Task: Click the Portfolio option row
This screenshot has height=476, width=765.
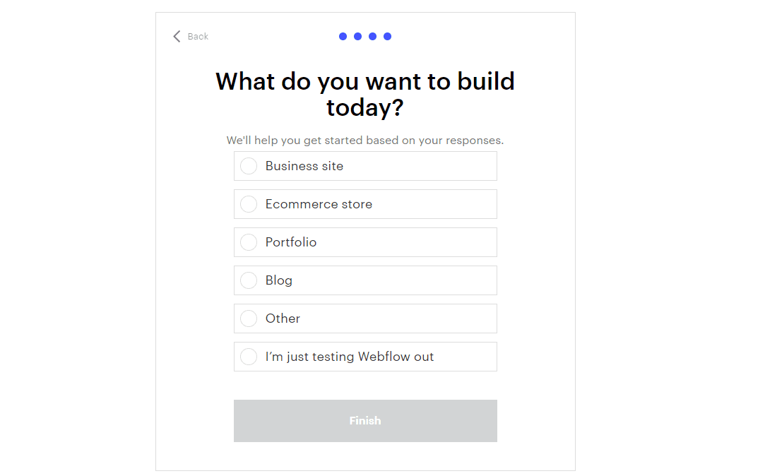Action: (x=364, y=242)
